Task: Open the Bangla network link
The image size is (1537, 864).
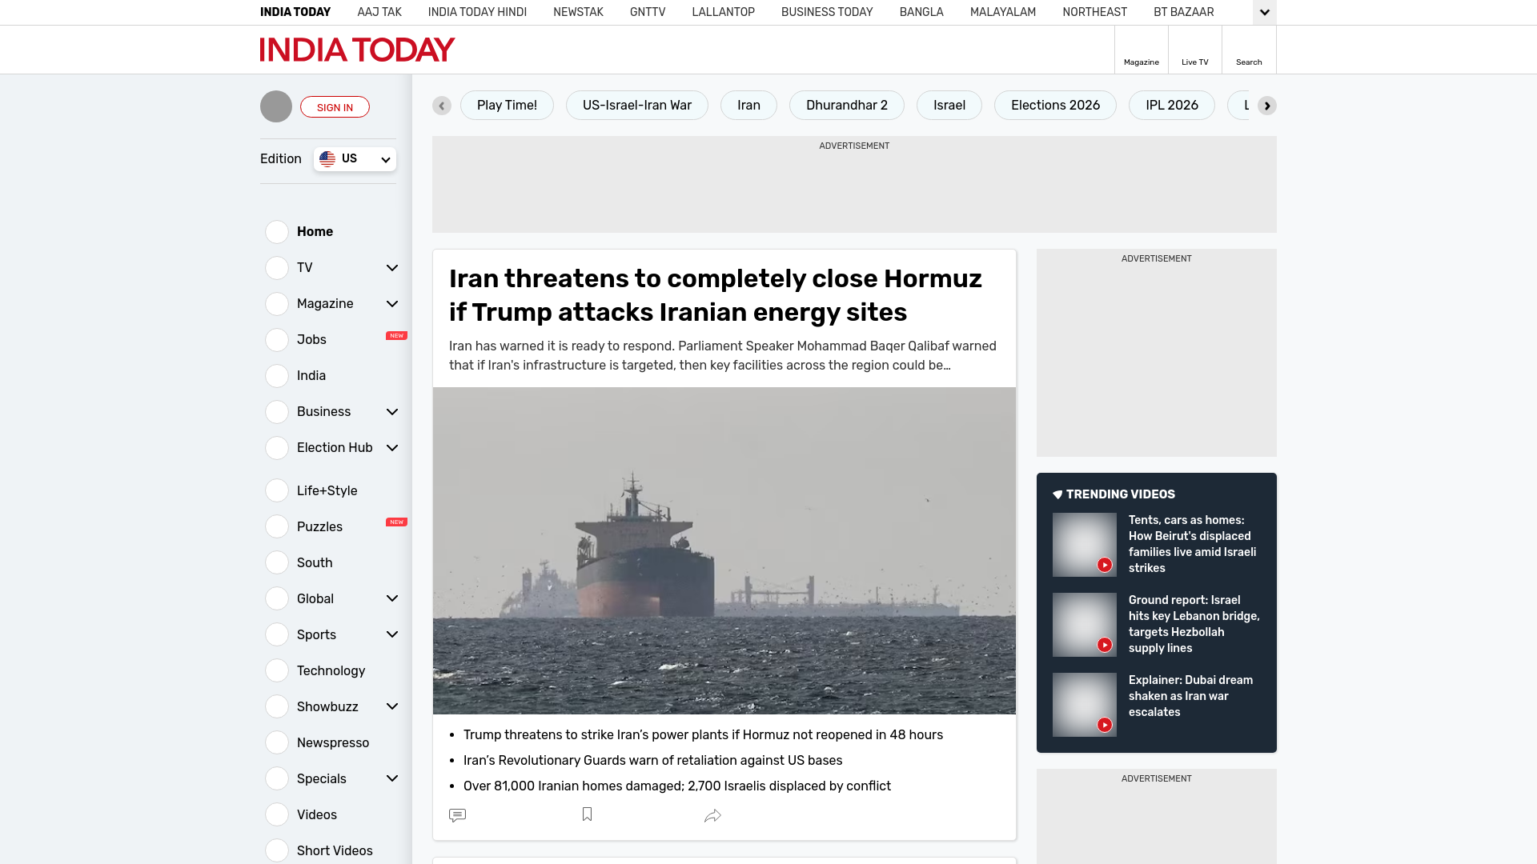Action: point(921,12)
